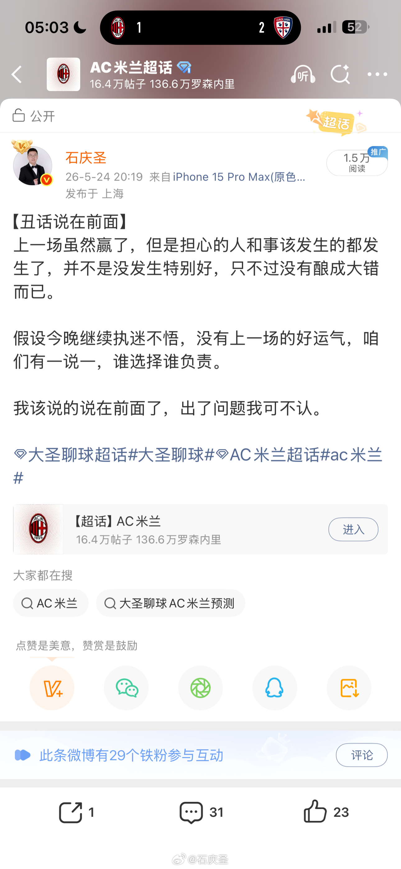The image size is (401, 869).
Task: Open the comments with 31 replies
Action: 201,812
